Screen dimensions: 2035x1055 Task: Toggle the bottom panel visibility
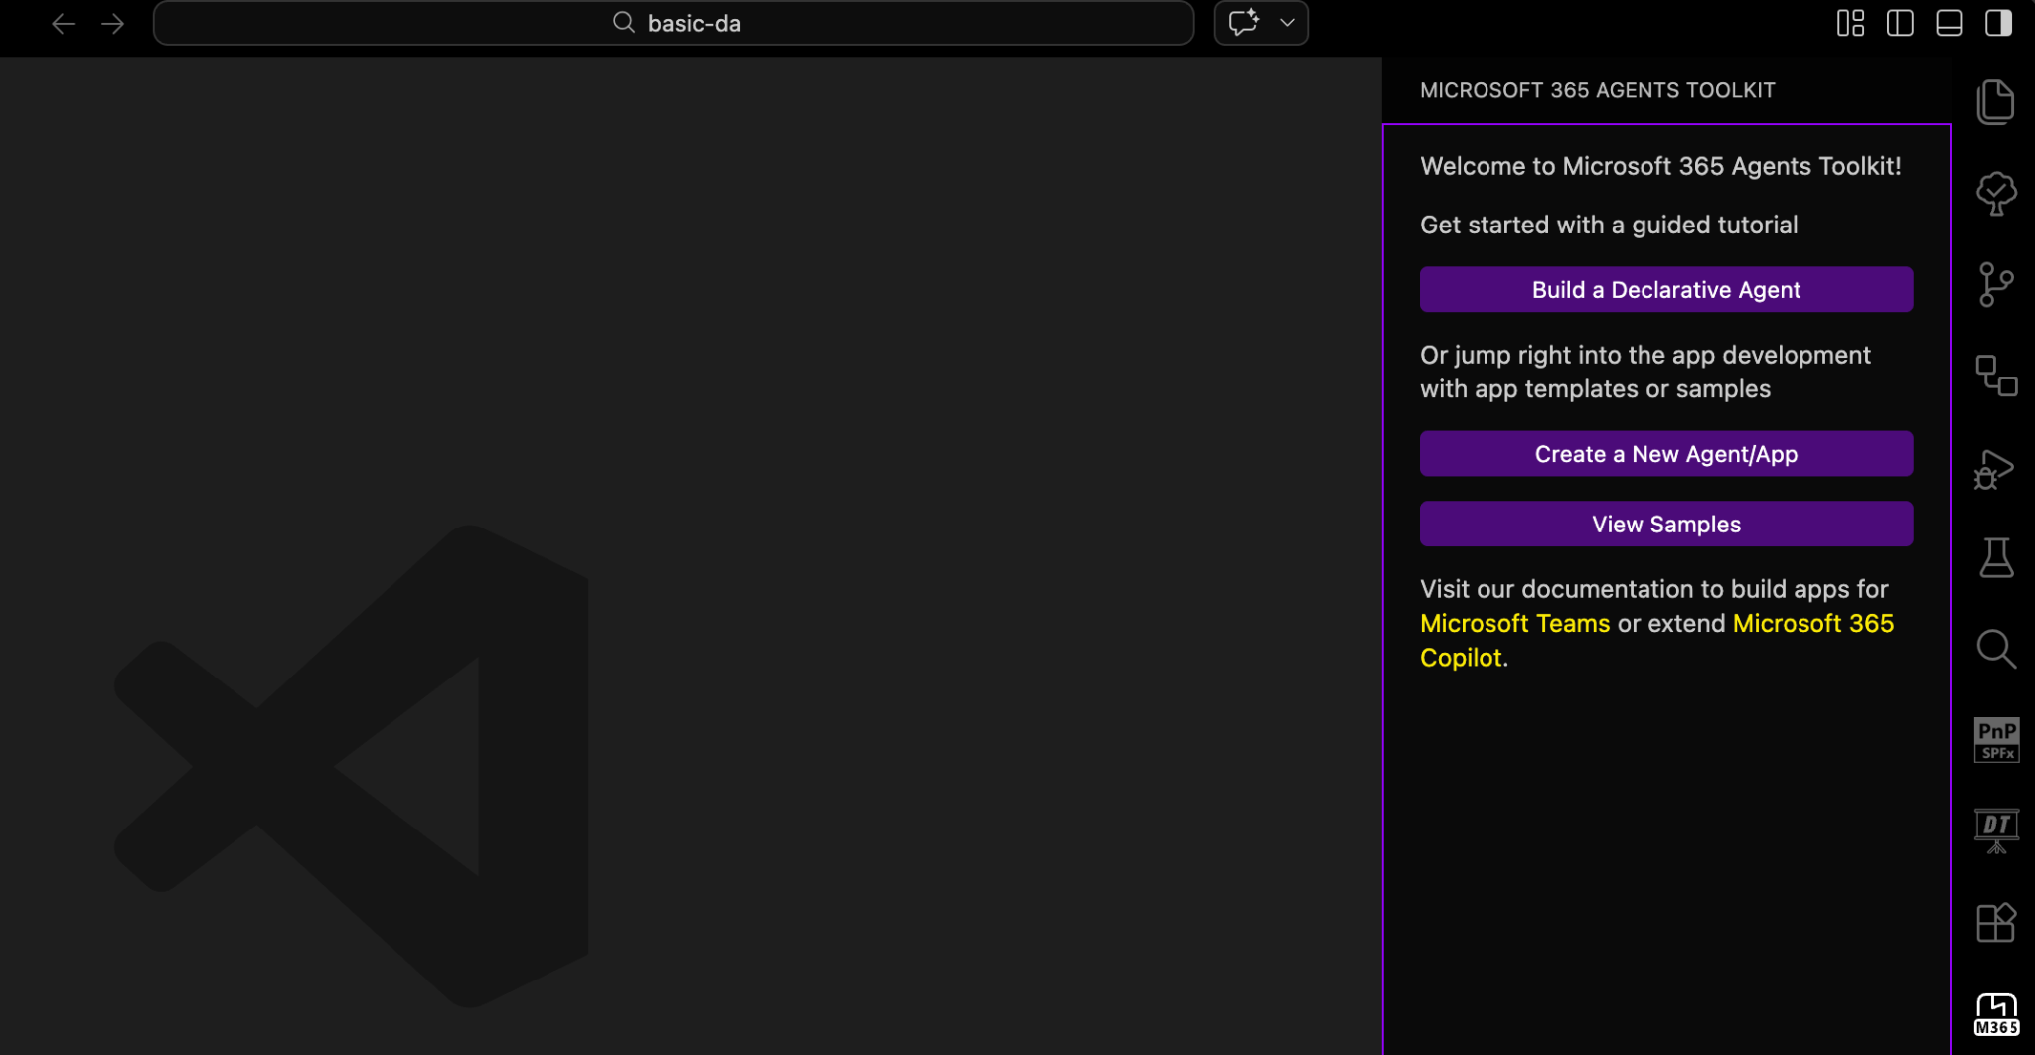[x=1950, y=23]
